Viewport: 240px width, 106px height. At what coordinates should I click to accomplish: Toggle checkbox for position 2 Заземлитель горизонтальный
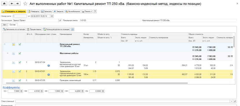pyautogui.click(x=20, y=71)
